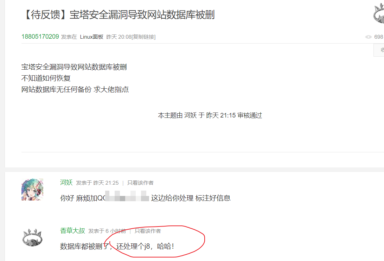Click the post body line 不知道如何恢复
This screenshot has height=261, width=384.
pos(46,78)
